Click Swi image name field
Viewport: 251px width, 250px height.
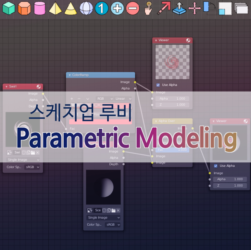[17, 152]
